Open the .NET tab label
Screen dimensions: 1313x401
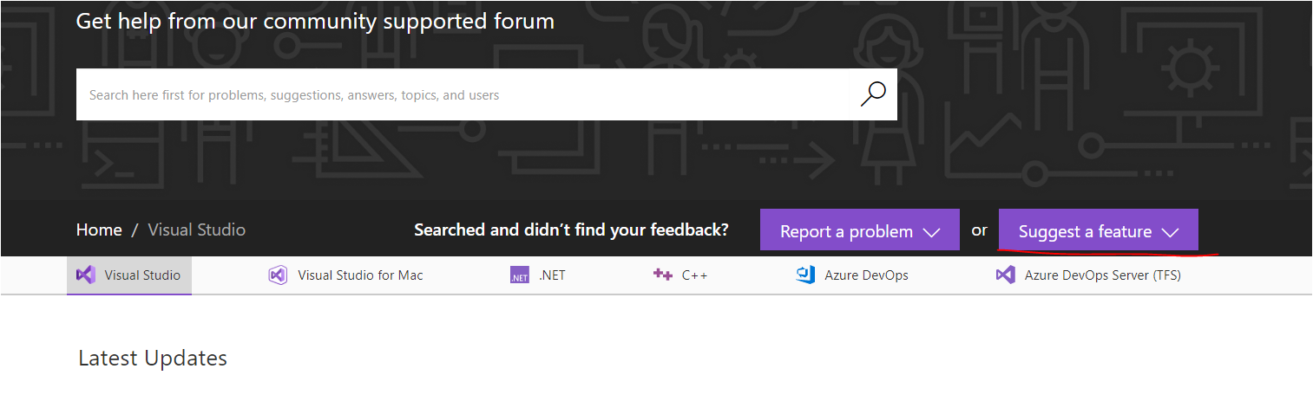(x=552, y=275)
